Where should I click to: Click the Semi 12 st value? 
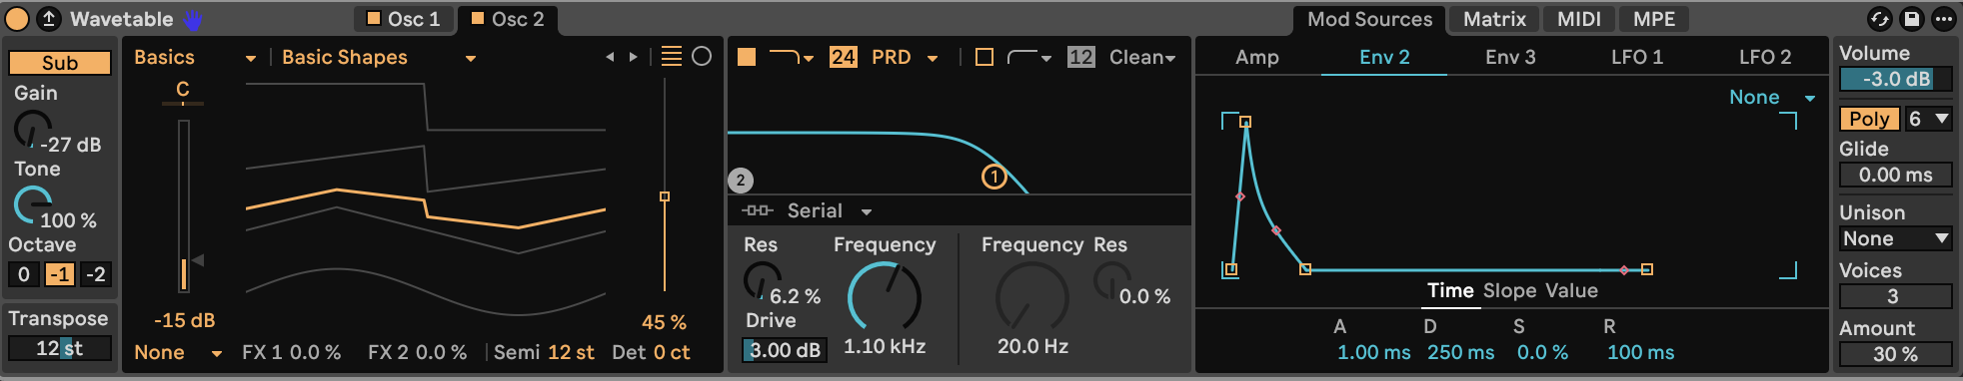coord(571,352)
